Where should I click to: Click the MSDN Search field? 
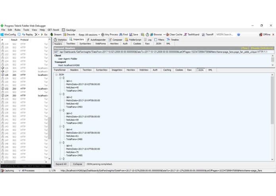226,35
